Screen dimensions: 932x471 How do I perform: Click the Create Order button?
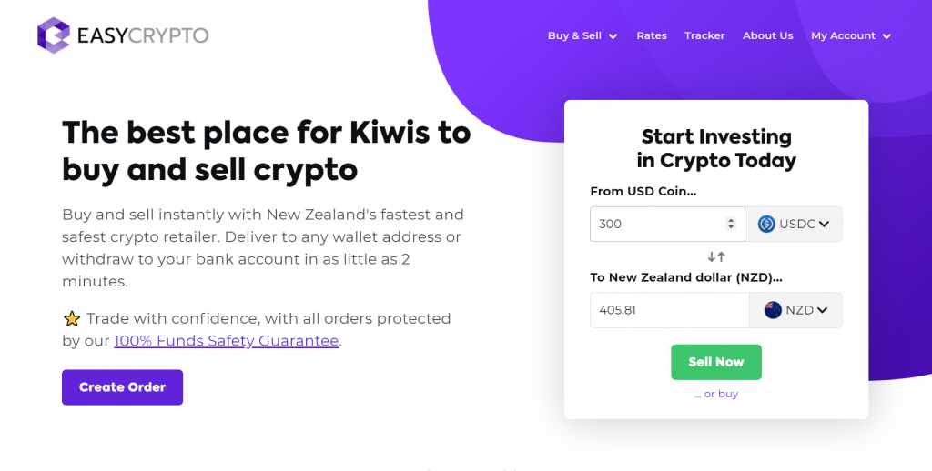point(123,387)
